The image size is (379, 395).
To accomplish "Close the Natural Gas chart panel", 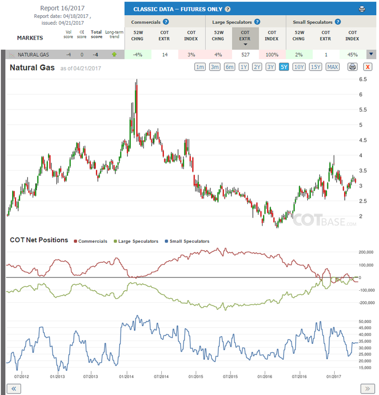I will (367, 67).
